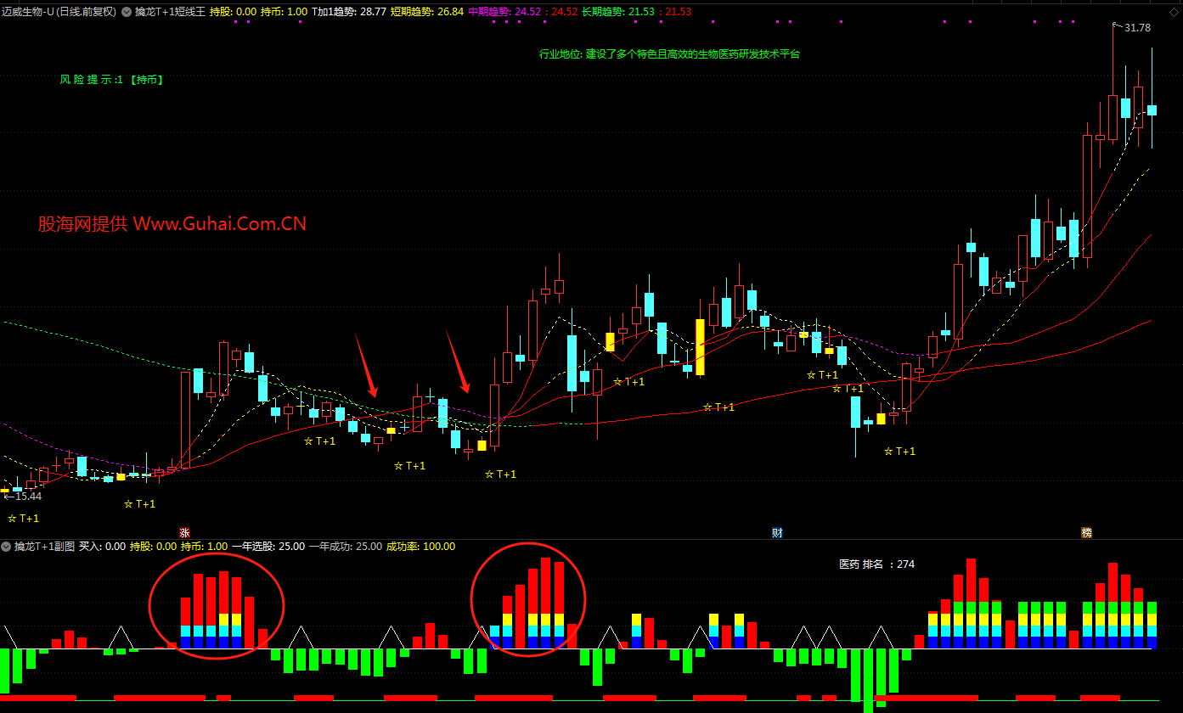
Task: Click the 一年选股: 25.00 value
Action: (x=268, y=547)
